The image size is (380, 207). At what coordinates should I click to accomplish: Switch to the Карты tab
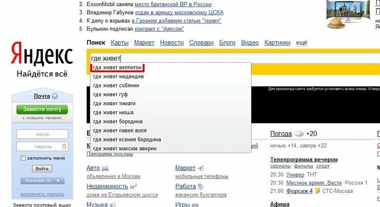120,43
